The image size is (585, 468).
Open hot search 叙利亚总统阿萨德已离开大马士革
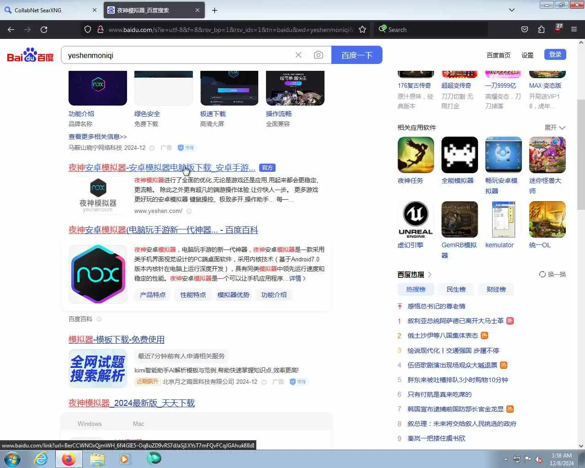456,321
